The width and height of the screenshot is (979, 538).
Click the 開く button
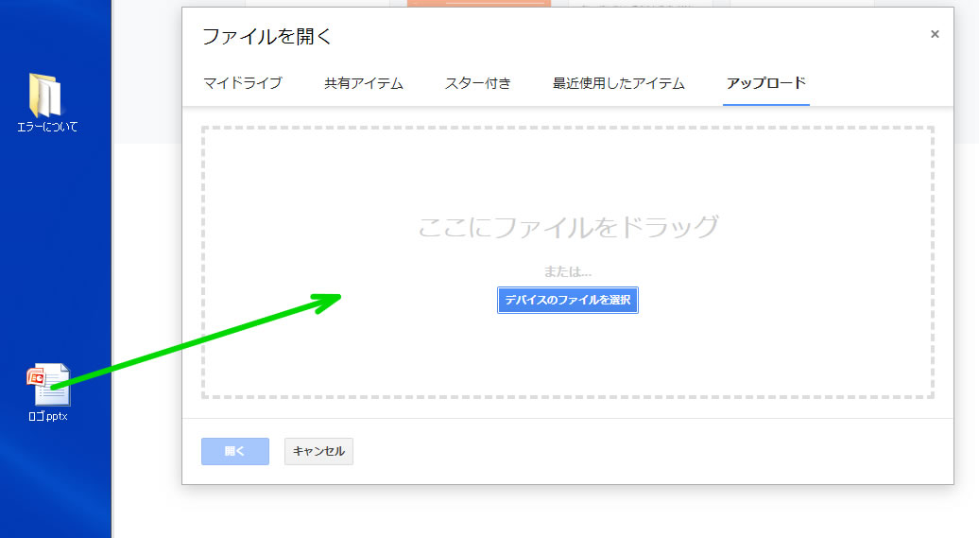point(235,451)
